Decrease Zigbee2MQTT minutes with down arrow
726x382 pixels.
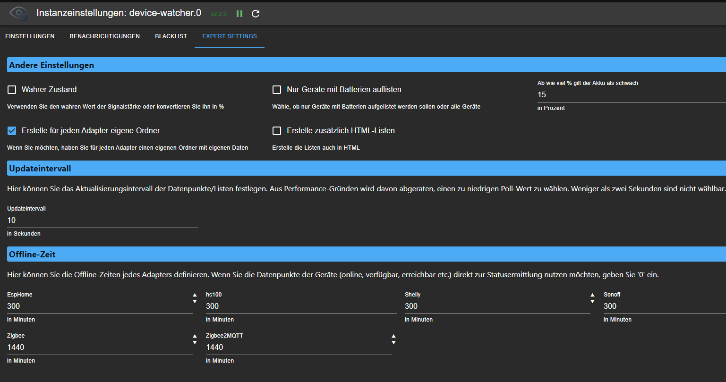pos(393,342)
